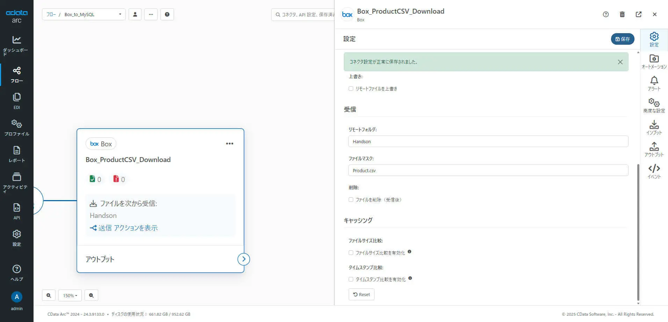This screenshot has width=668, height=322.
Task: Switch to the Automation (オートメーション) tab
Action: (654, 61)
